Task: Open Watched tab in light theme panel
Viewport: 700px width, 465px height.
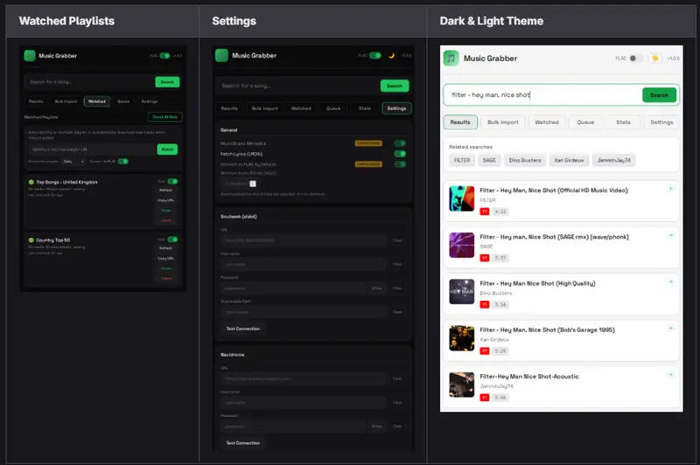Action: tap(547, 122)
